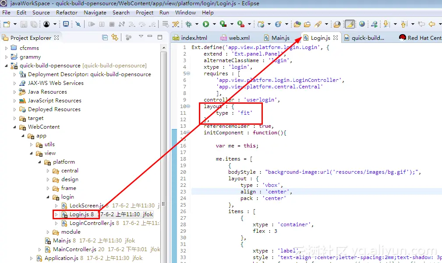Expand the grammy project node
This screenshot has height=263, width=442.
tap(7, 57)
